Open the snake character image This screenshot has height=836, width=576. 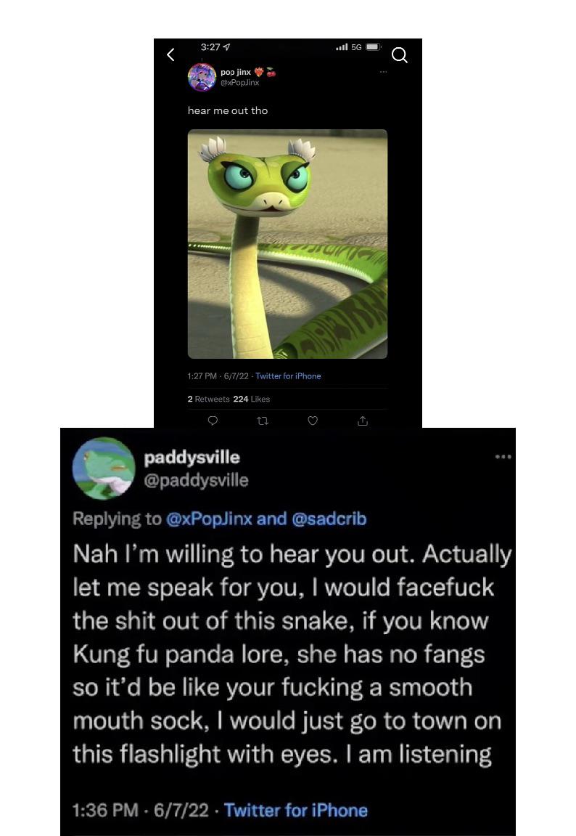click(287, 243)
